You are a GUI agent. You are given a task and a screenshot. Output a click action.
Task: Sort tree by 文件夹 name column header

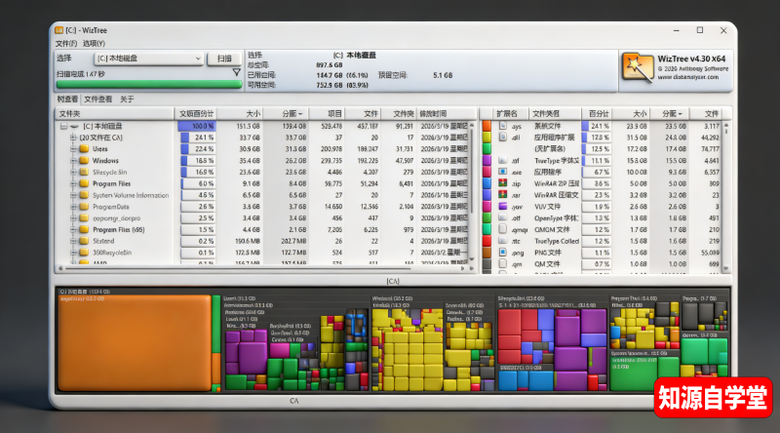tap(114, 113)
